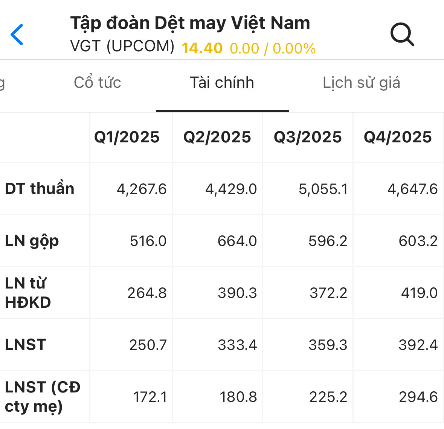Select the LN từ HĐKD row label
This screenshot has height=429, width=444.
pyautogui.click(x=28, y=293)
